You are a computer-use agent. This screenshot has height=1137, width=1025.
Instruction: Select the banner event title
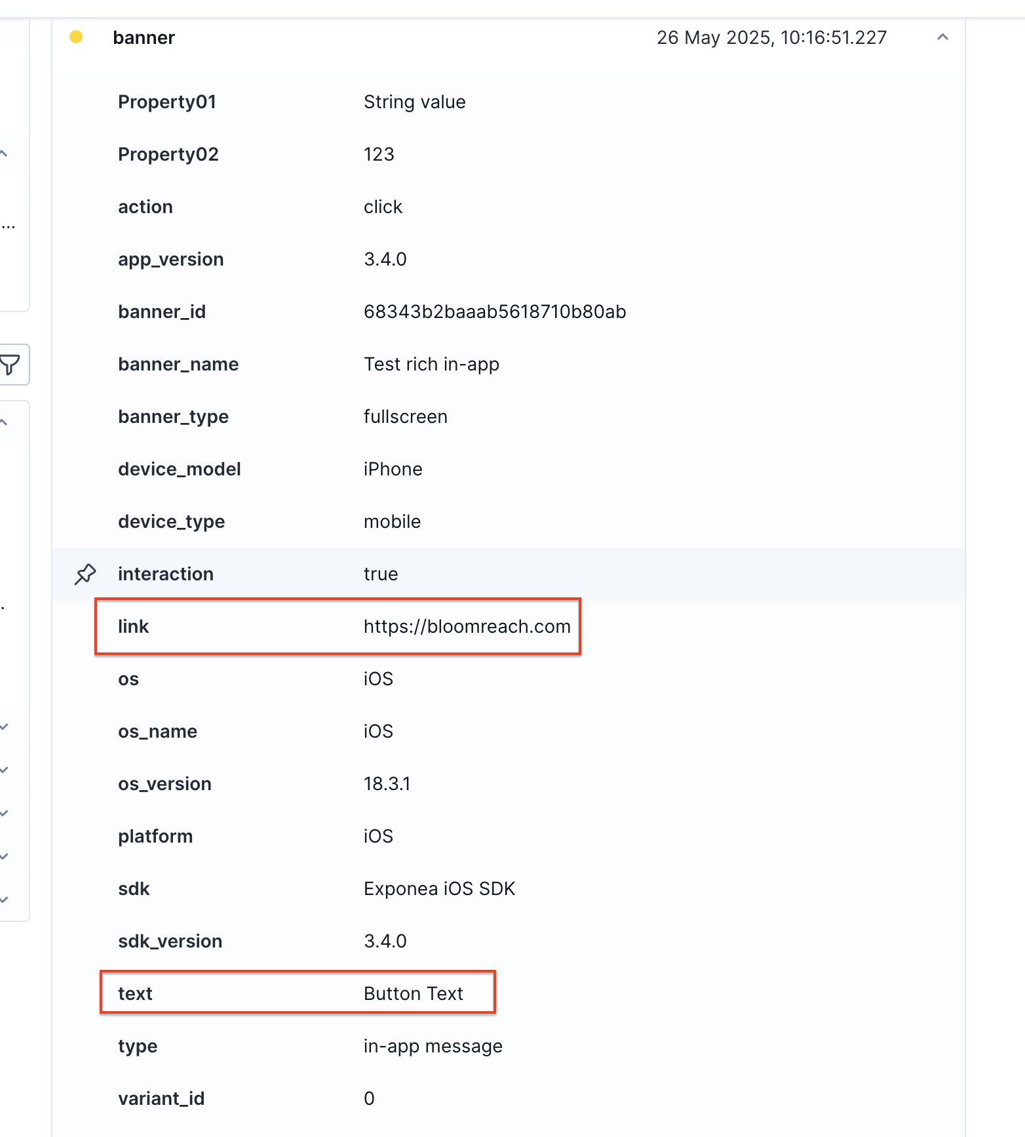click(x=144, y=37)
